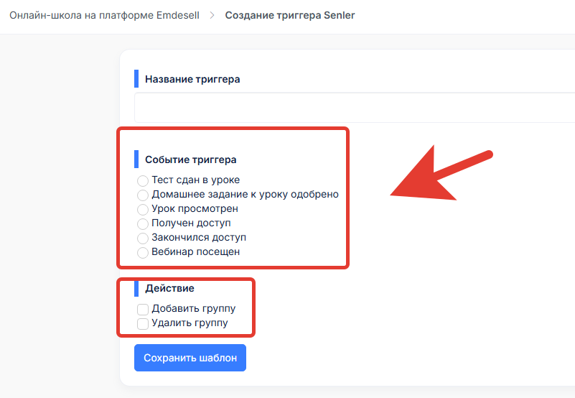This screenshot has width=575, height=398.
Task: Choose the Закончился доступ radio option
Action: 143,238
